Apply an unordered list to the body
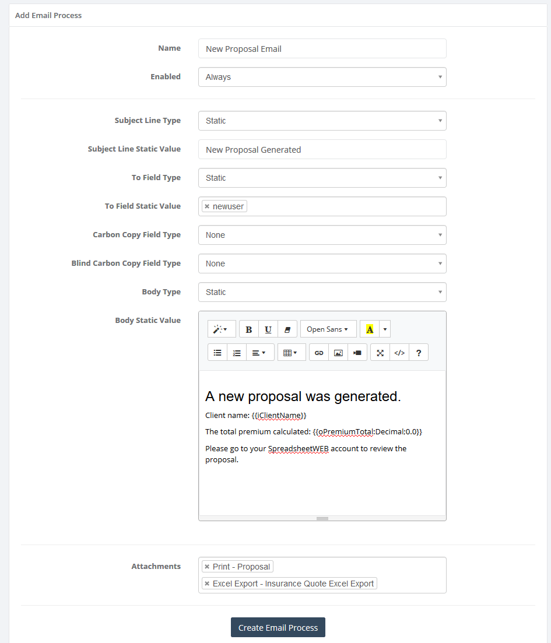551x643 pixels. pos(217,352)
